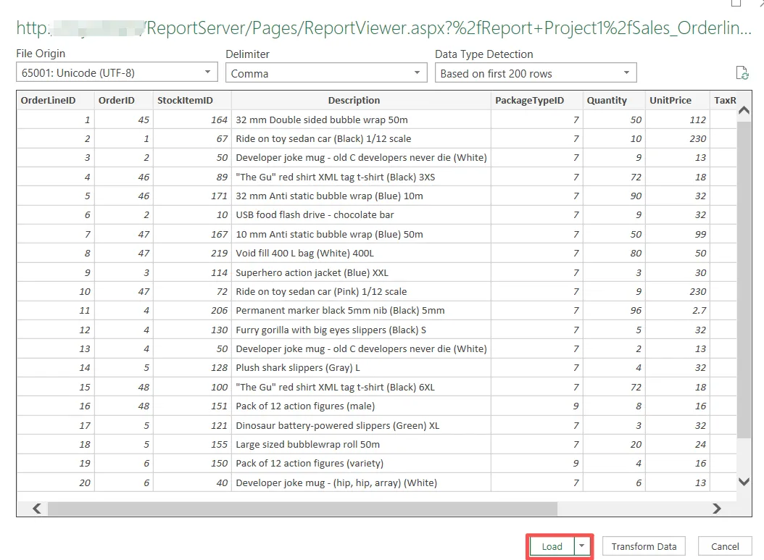The image size is (764, 560).
Task: Click 'Pack of 12 action figures (male)' cell
Action: pos(361,406)
